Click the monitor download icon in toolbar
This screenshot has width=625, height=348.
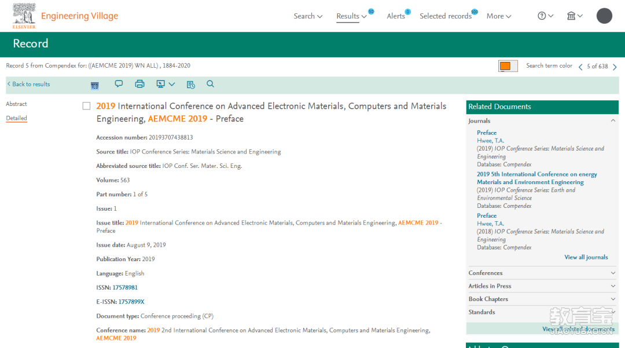tap(161, 84)
